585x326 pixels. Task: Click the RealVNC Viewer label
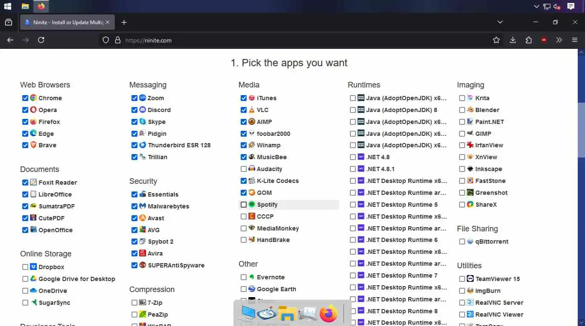pyautogui.click(x=499, y=315)
